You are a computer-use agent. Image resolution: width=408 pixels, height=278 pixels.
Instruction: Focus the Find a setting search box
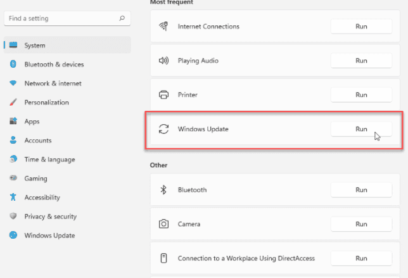coord(67,18)
